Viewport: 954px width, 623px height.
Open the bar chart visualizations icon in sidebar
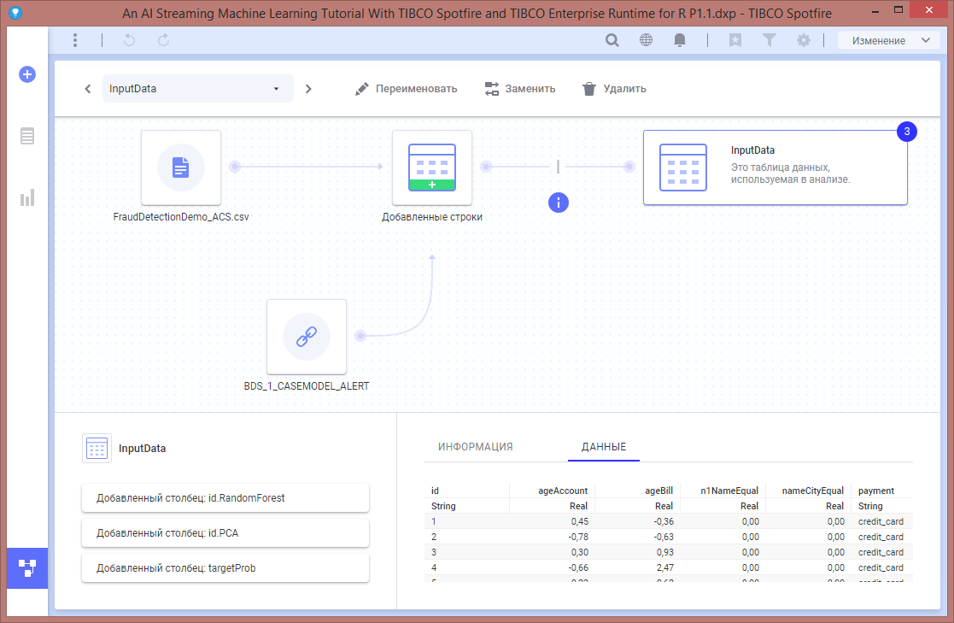27,198
